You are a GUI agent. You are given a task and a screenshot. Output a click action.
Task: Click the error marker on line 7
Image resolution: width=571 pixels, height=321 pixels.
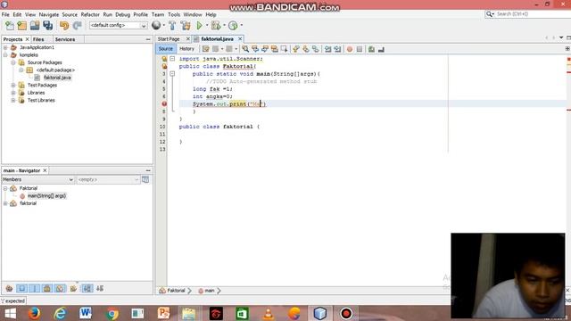pyautogui.click(x=164, y=103)
